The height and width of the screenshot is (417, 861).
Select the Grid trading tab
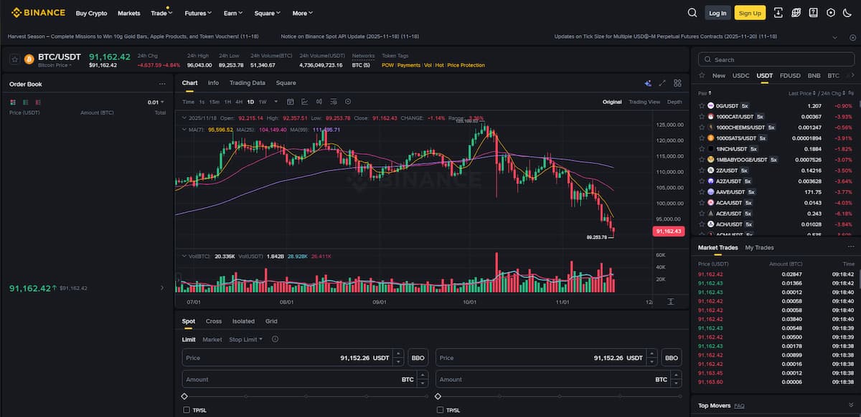click(x=271, y=321)
